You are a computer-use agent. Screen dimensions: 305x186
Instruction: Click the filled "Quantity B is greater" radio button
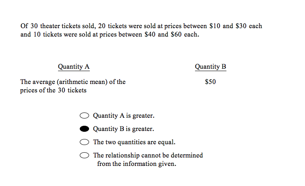[84, 129]
